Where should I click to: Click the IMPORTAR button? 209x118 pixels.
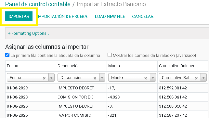coord(19,16)
